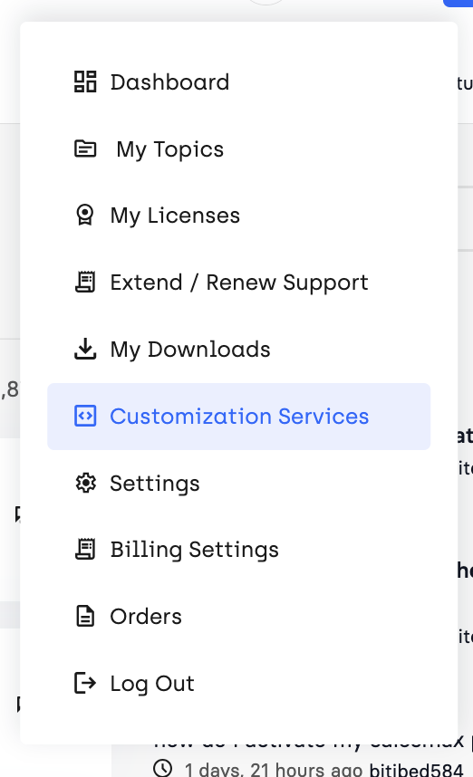Open the bitibed584 user link

click(x=417, y=769)
